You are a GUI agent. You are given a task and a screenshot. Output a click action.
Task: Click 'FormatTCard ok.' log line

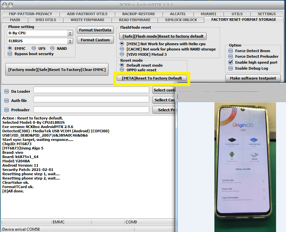pyautogui.click(x=18, y=187)
